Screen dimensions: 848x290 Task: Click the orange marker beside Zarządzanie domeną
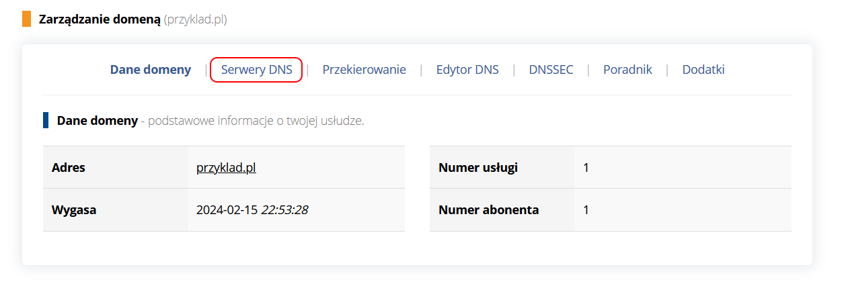click(27, 19)
